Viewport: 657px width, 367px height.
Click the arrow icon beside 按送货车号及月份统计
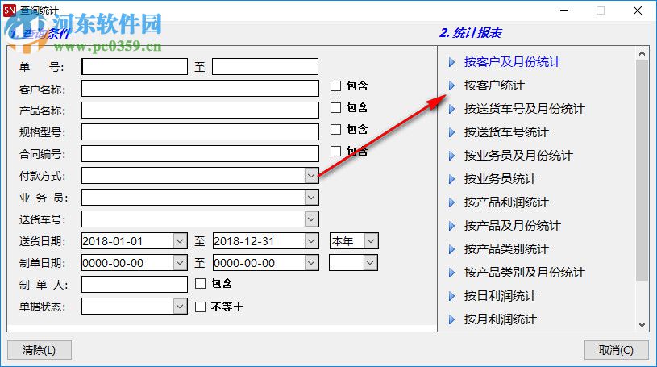tap(451, 109)
